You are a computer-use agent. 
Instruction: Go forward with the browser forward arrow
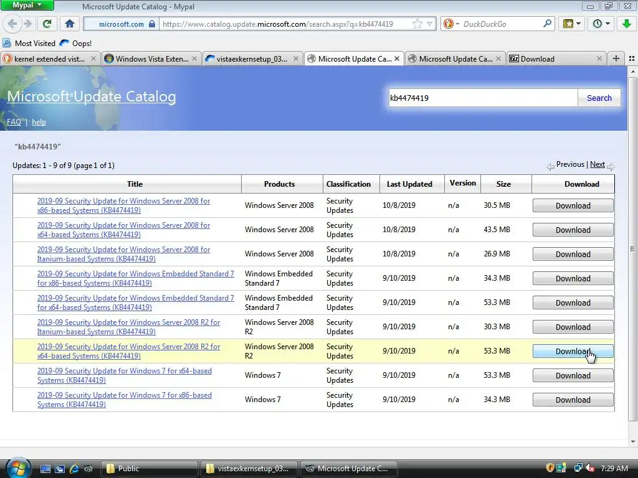27,24
